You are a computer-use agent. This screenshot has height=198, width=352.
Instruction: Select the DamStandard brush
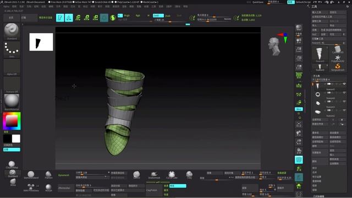click(x=31, y=175)
